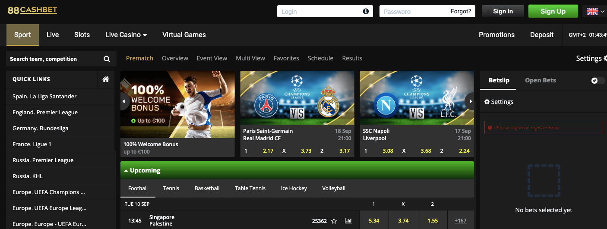Select Liverpool win odds 2.24
This screenshot has width=607, height=229.
click(465, 151)
